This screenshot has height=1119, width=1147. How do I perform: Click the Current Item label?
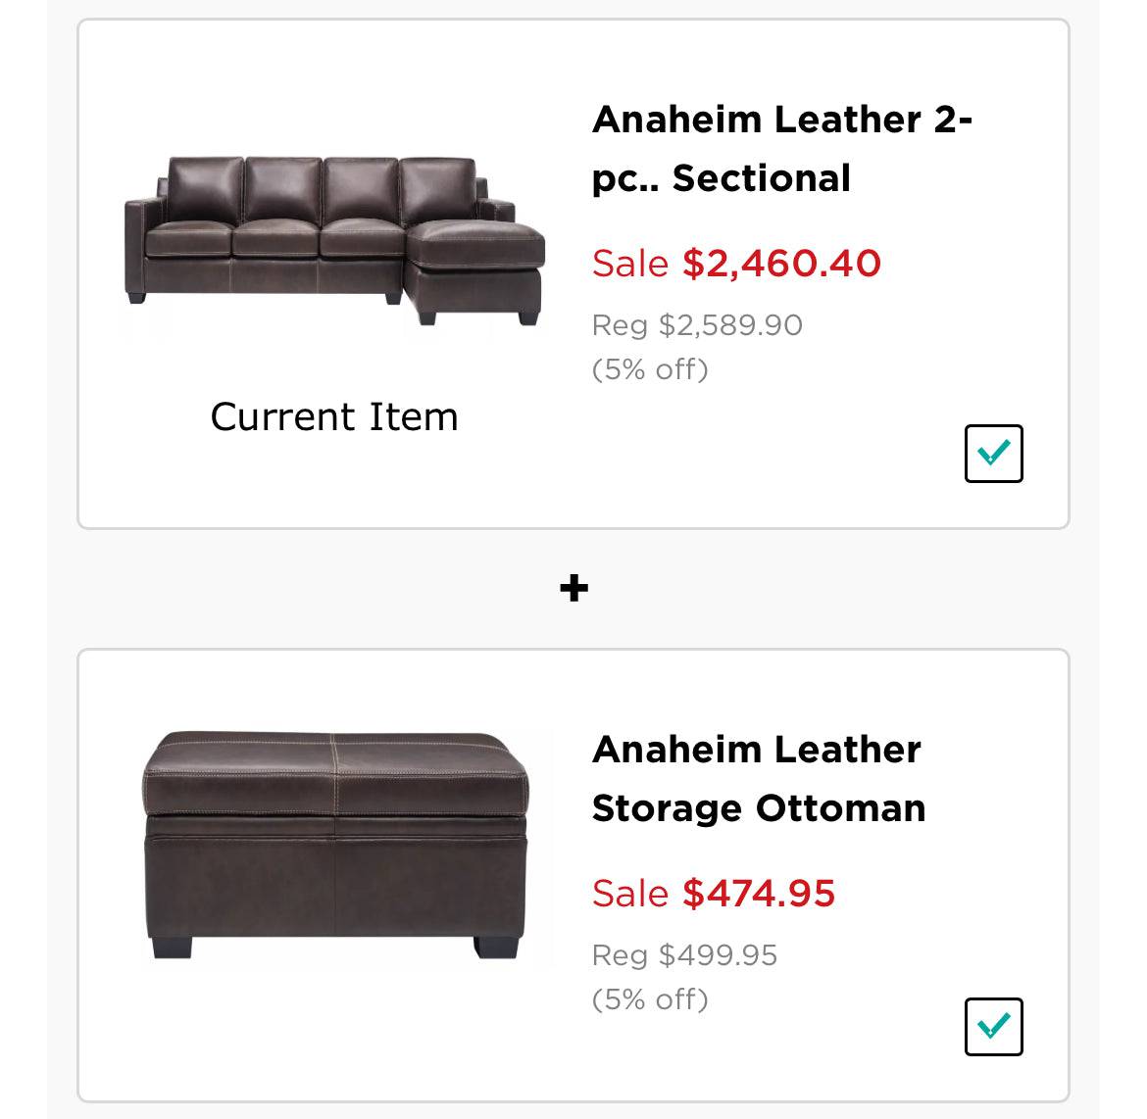[334, 415]
